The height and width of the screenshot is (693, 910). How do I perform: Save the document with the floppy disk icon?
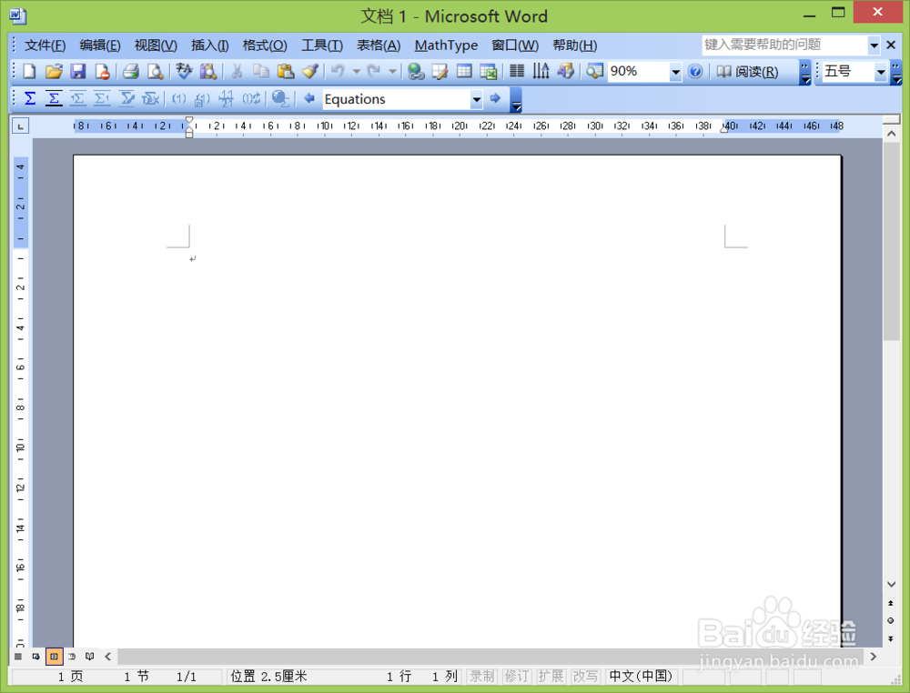(77, 71)
